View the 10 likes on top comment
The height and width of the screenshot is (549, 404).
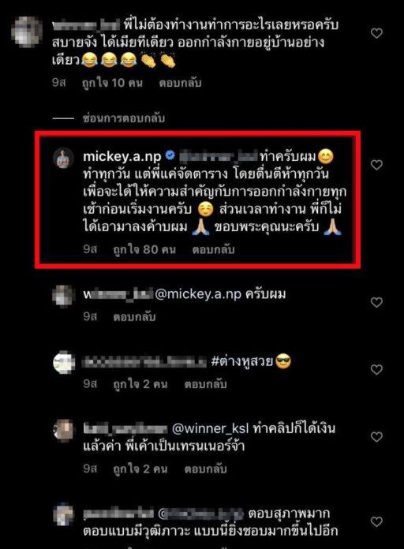click(x=112, y=83)
